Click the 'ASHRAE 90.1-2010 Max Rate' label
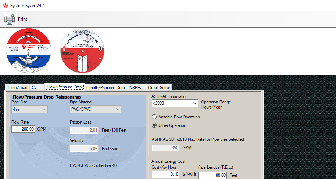Screen dimensions: 336x179 pyautogui.click(x=198, y=139)
